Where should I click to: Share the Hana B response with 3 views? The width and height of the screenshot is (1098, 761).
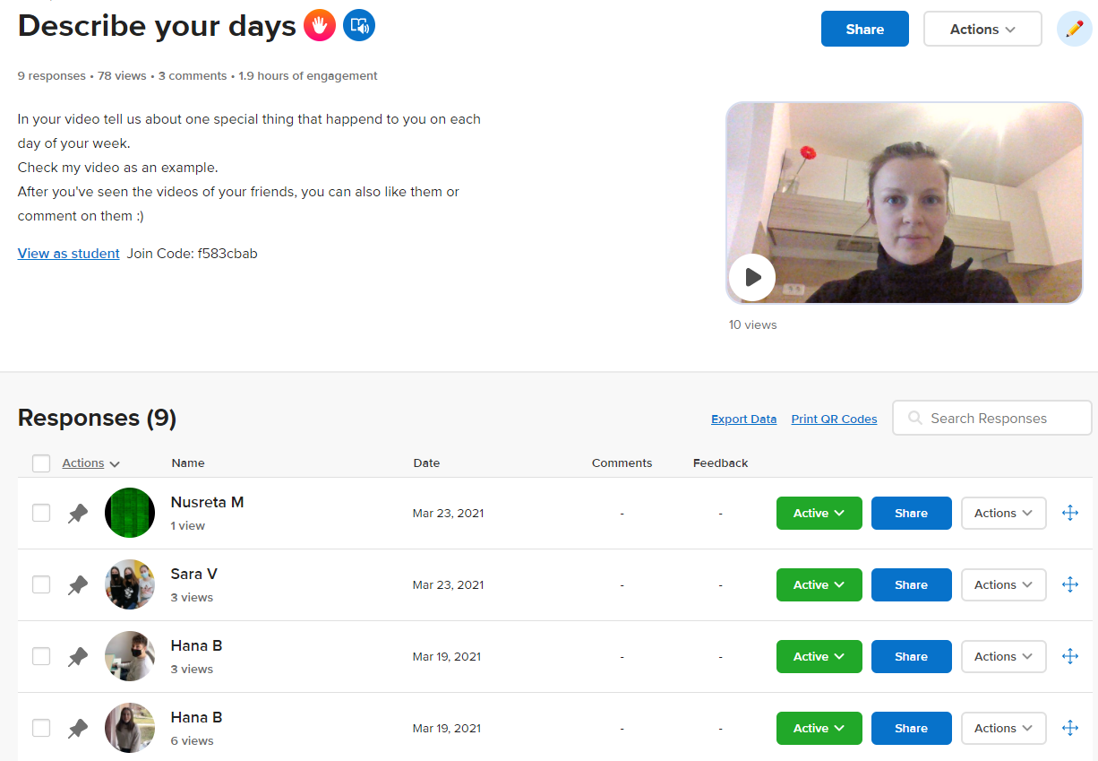point(912,656)
